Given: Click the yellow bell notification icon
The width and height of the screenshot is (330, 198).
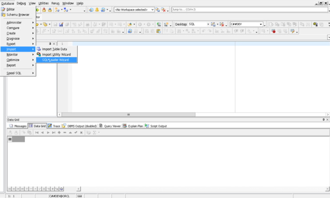Looking at the screenshot, I should 97,10.
